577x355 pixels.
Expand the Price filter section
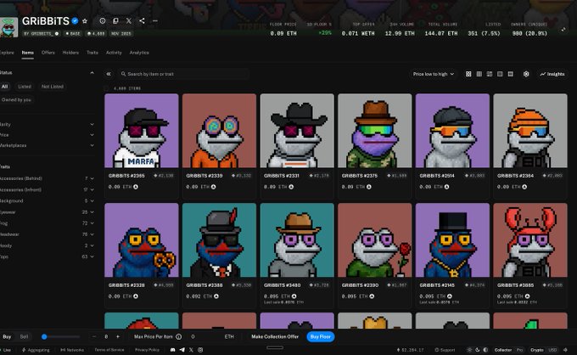tap(47, 135)
